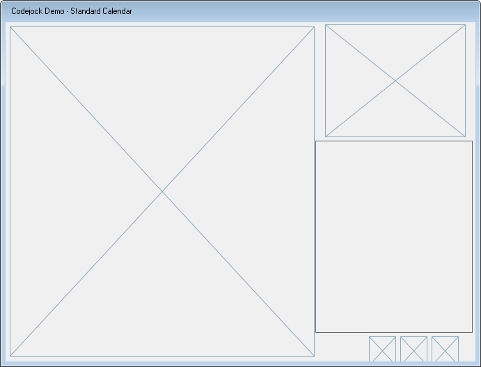Click the large calendar view placeholder
The width and height of the screenshot is (481, 367).
pos(162,192)
